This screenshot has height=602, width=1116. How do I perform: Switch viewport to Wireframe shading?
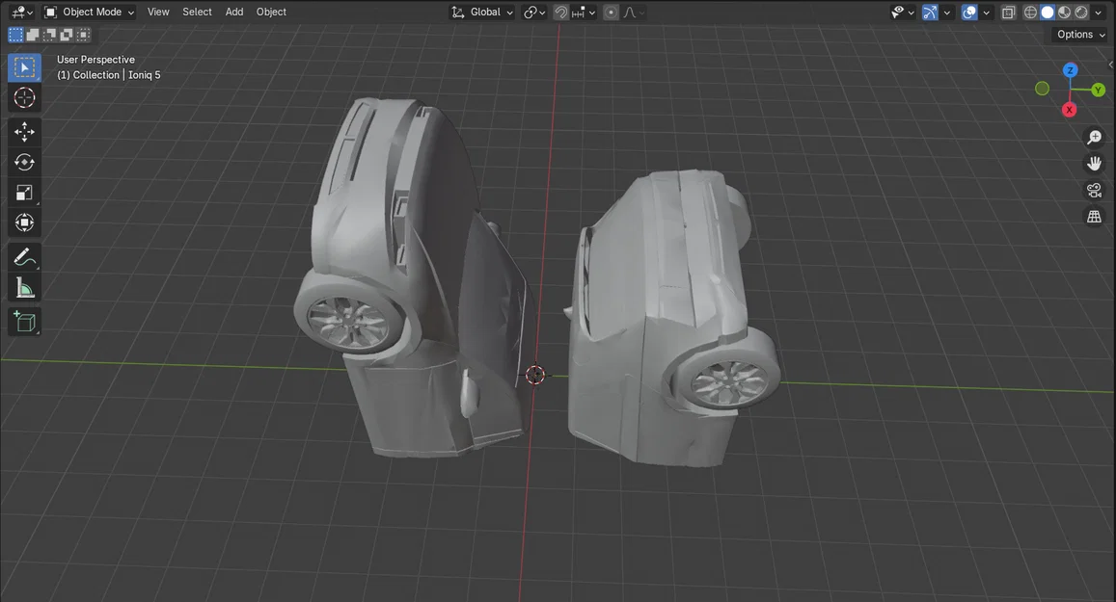coord(1030,11)
